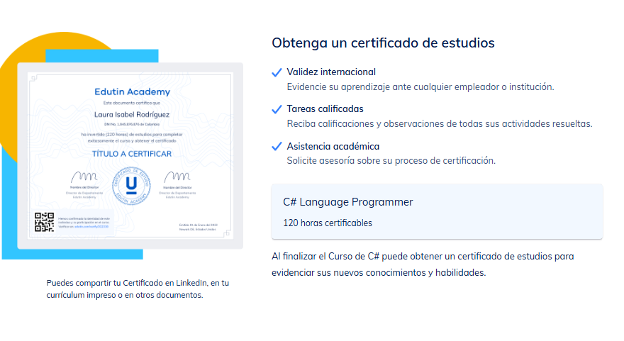
Task: Click the Obtenga un certificado de estudios heading
Action: click(x=383, y=43)
